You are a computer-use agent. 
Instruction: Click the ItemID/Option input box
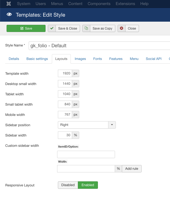86,154
